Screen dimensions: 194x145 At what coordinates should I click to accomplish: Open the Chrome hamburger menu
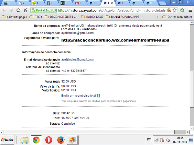(190, 10)
